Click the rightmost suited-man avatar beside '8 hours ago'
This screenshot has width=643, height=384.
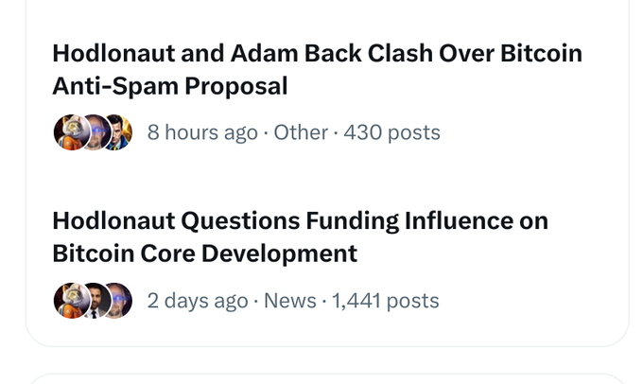coord(118,132)
